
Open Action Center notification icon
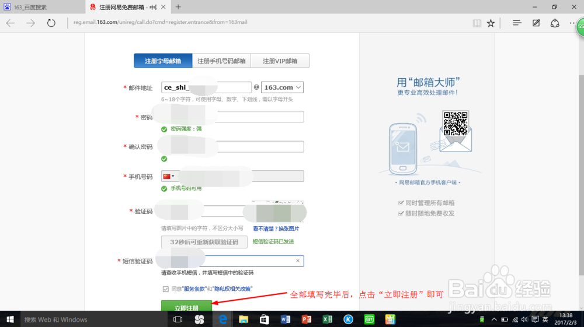coord(535,319)
